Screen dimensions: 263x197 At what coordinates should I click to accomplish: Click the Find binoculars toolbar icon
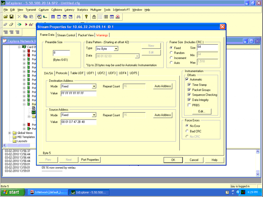click(79, 17)
